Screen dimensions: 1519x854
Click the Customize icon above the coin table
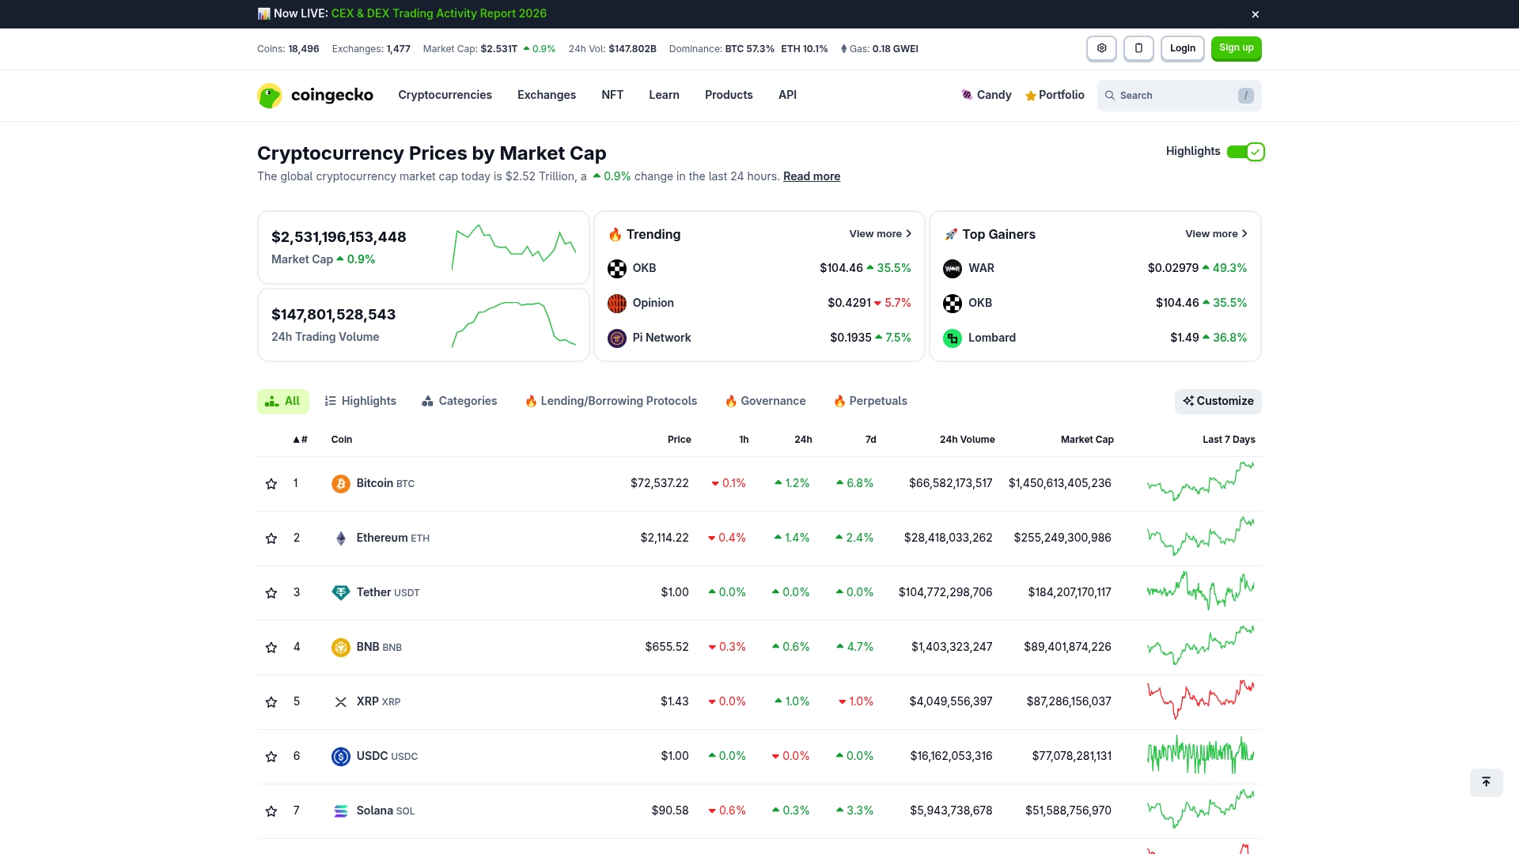pos(1188,401)
